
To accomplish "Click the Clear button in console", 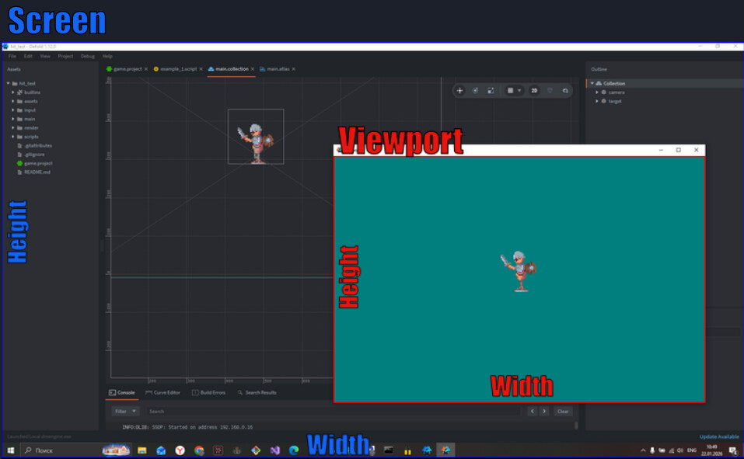I will [563, 411].
